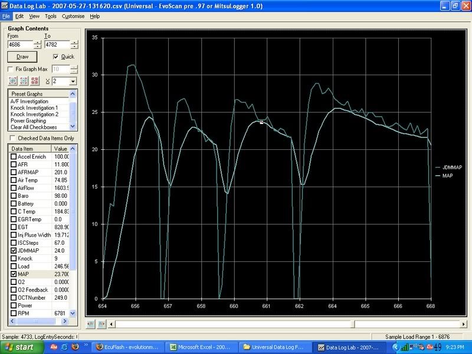Click the zoom in graph icon

(x=13, y=81)
